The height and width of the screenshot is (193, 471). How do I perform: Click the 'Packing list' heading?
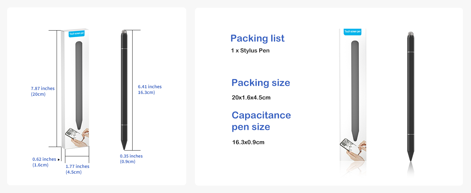257,38
